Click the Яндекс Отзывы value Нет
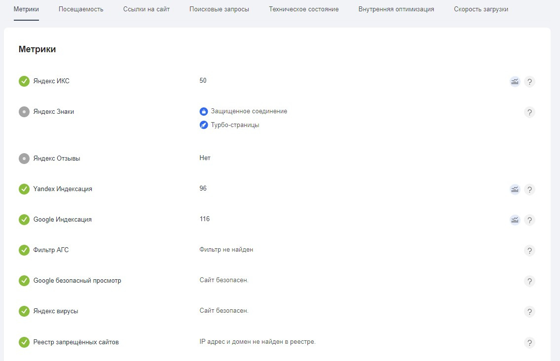 coord(205,158)
